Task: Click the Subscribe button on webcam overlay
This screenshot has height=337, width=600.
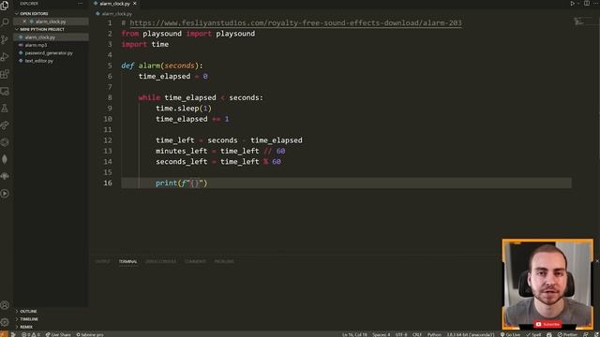Action: 547,324
